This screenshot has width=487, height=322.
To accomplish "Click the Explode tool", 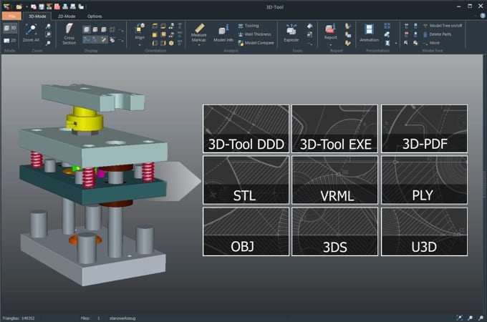I will pyautogui.click(x=291, y=33).
